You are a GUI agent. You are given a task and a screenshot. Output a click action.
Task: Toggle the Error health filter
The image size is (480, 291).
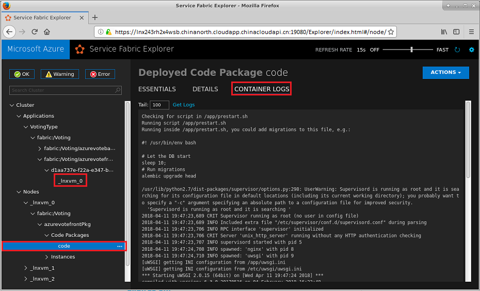click(x=100, y=74)
